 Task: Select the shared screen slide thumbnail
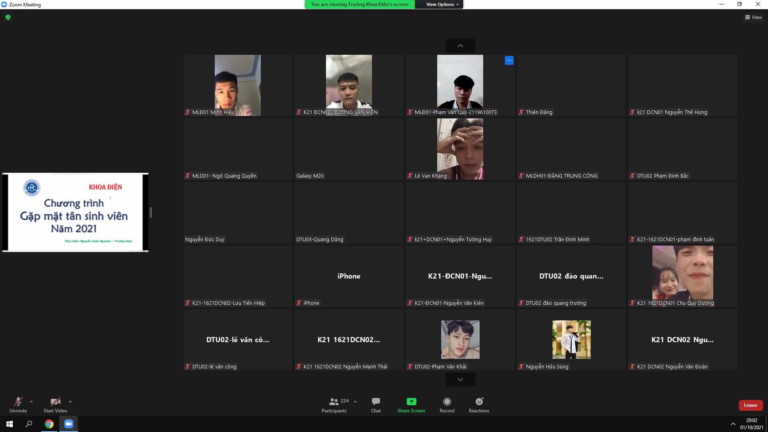(75, 212)
